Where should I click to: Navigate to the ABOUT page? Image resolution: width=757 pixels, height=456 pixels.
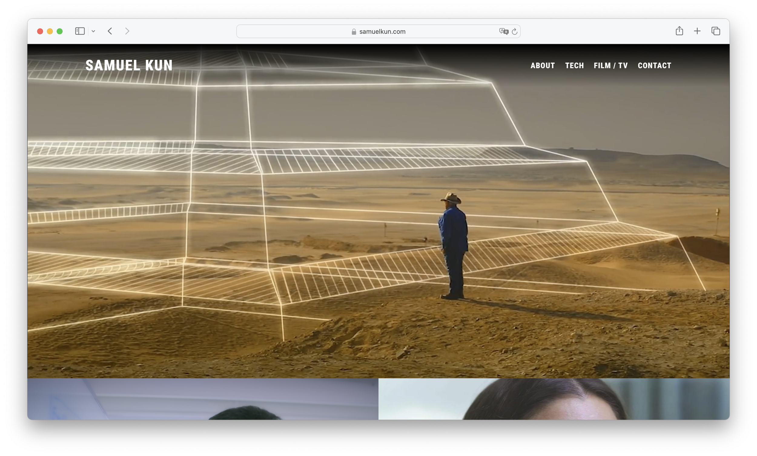(x=543, y=65)
